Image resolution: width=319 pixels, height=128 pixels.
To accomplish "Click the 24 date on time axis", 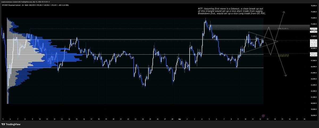I will point(143,119).
